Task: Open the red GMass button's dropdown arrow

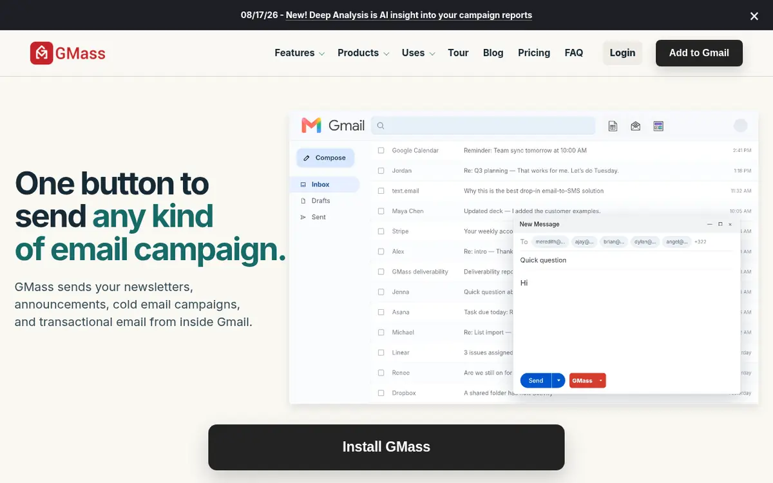Action: tap(600, 381)
